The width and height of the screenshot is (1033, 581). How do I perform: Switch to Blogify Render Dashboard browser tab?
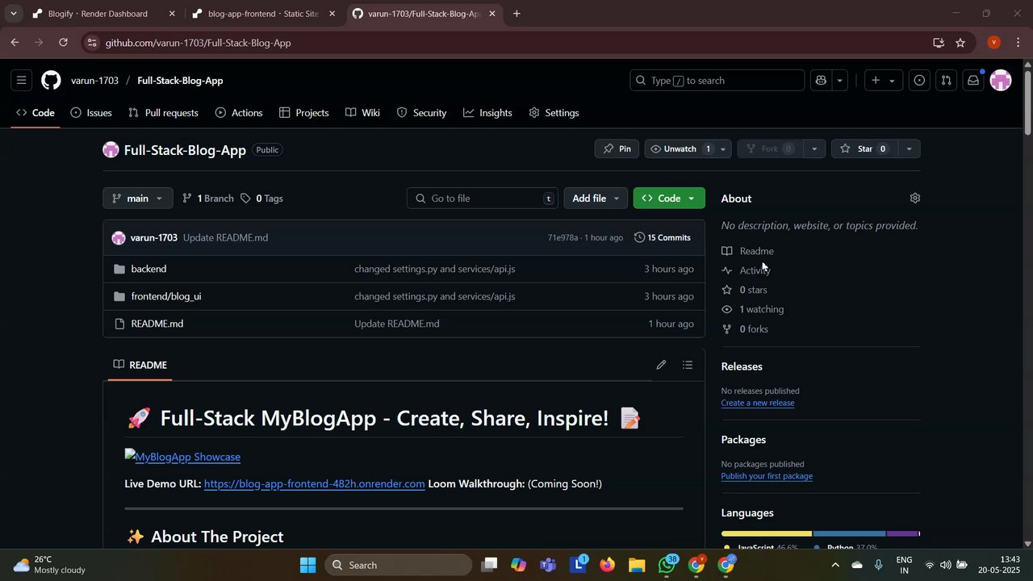point(102,14)
